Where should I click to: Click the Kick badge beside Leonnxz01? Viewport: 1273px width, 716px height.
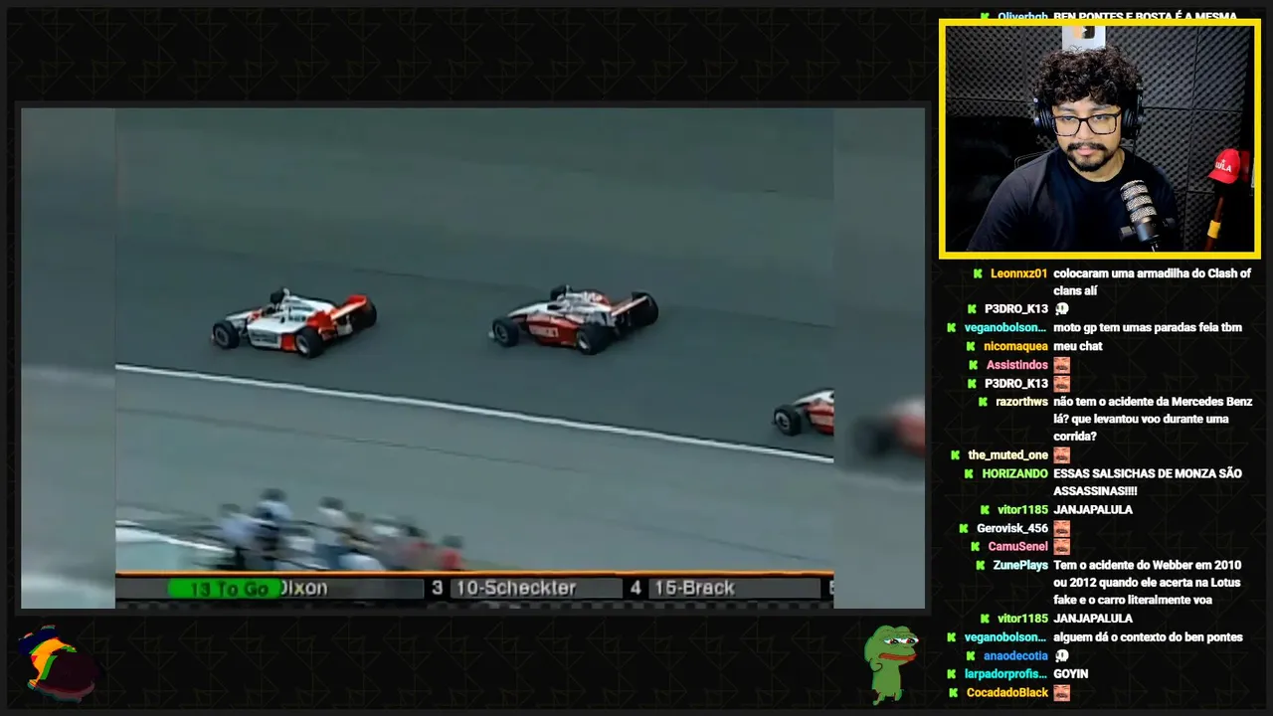pyautogui.click(x=978, y=273)
